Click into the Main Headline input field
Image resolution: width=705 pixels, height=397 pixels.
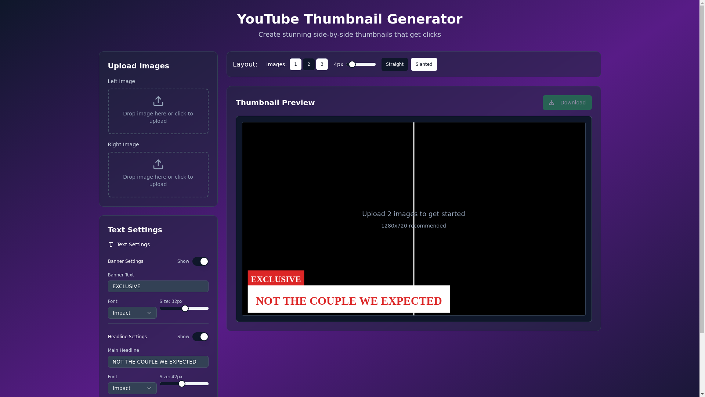[x=158, y=362]
